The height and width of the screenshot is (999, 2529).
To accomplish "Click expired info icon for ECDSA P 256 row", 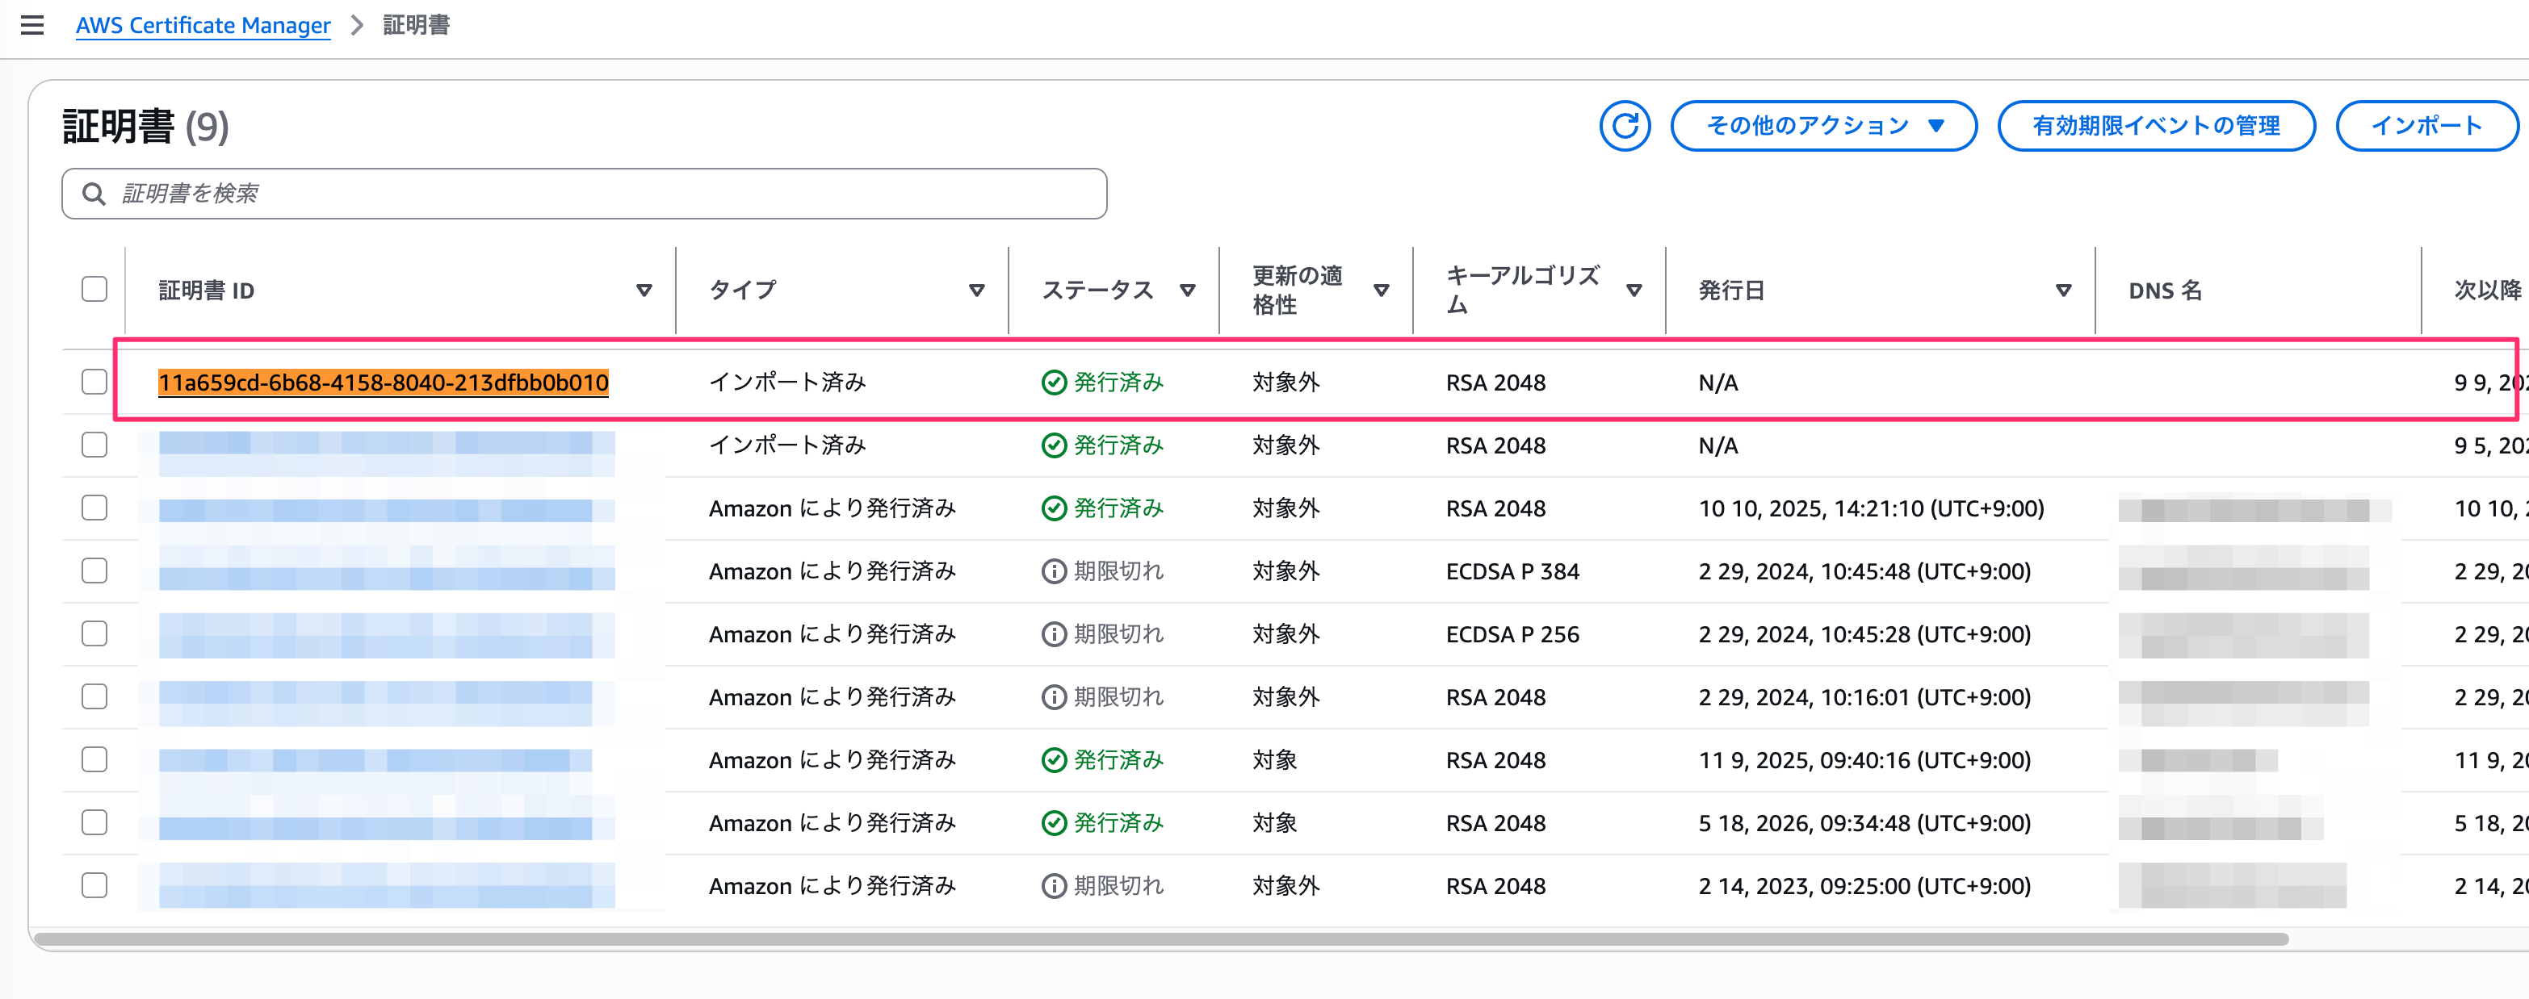I will 1054,634.
